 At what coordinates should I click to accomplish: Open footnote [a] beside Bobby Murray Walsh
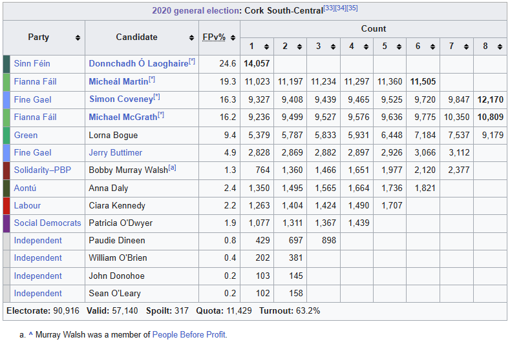[x=172, y=168]
